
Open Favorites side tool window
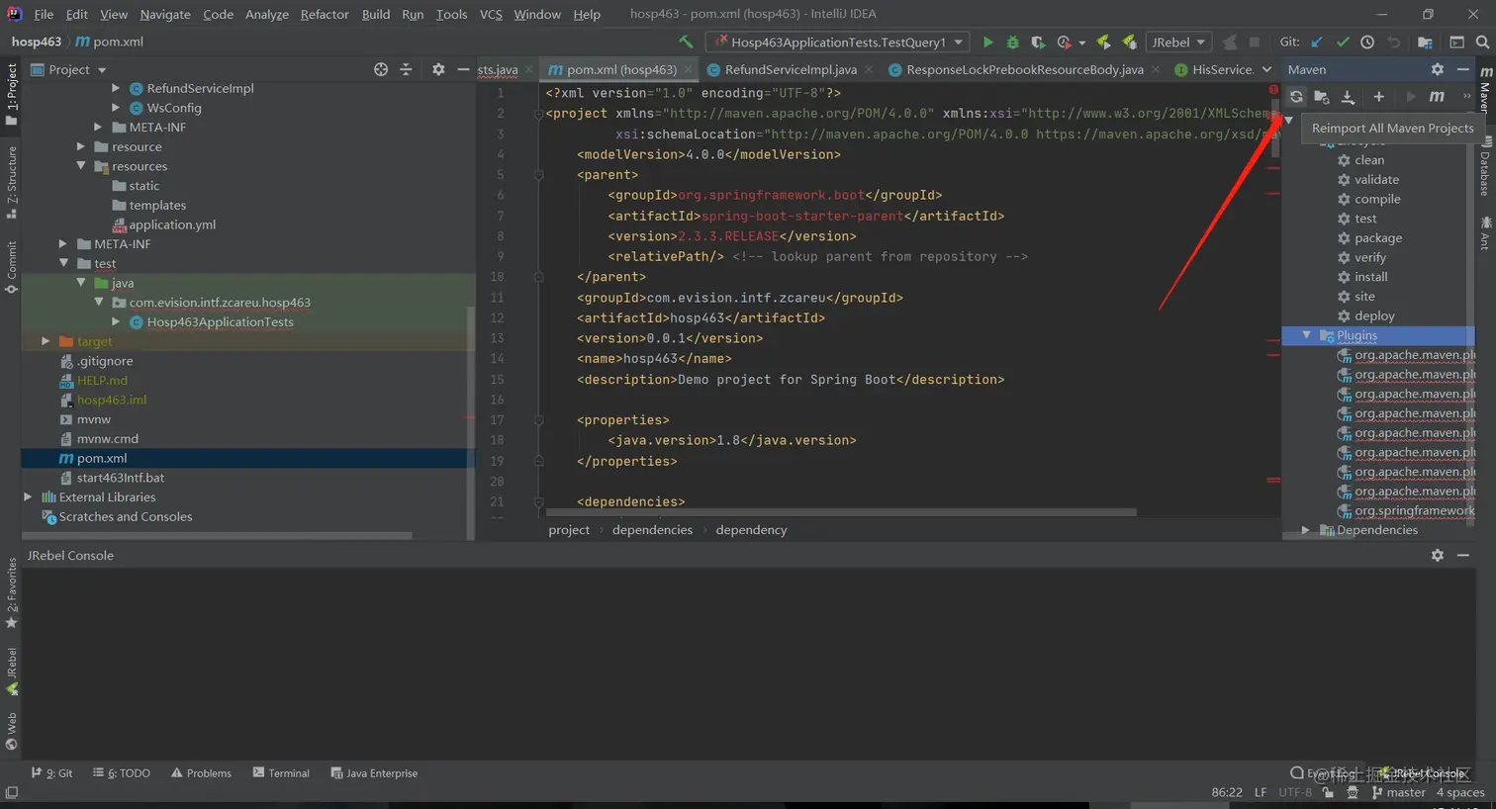[x=11, y=594]
